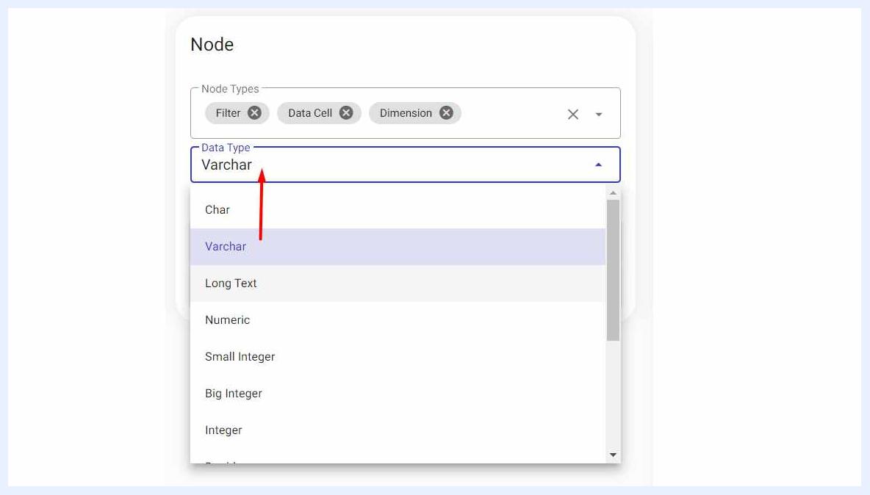Pick the Long Text option
Image resolution: width=870 pixels, height=495 pixels.
398,283
